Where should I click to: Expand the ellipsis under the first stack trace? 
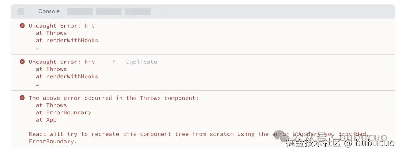[x=37, y=48]
